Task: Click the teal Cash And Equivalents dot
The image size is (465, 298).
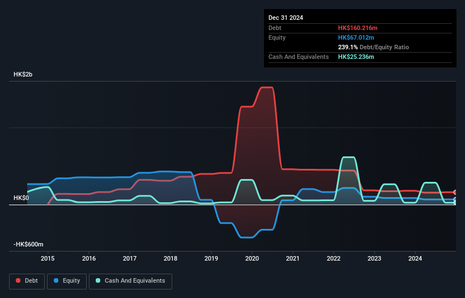Action: click(x=98, y=280)
